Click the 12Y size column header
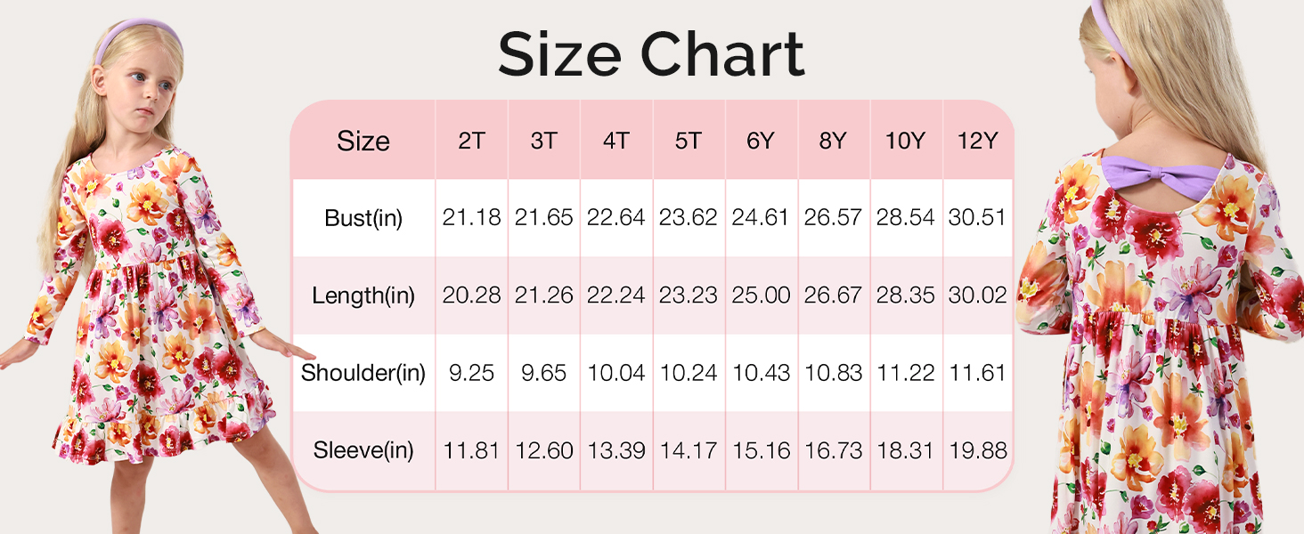 point(977,141)
